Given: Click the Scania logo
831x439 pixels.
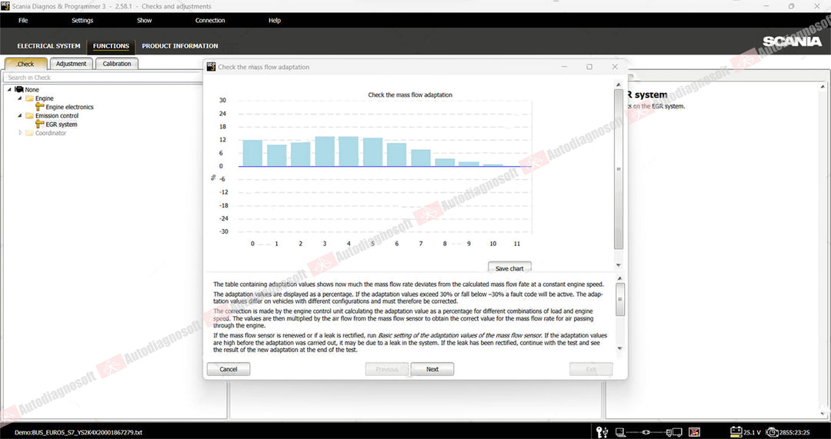Looking at the screenshot, I should click(x=793, y=42).
